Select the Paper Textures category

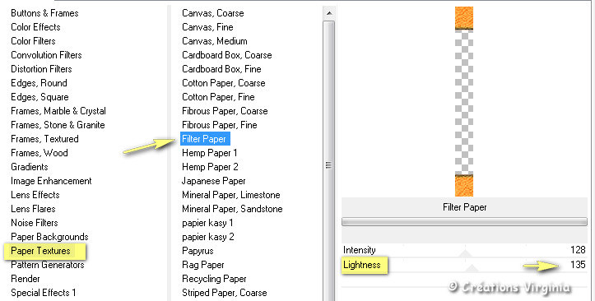tap(40, 252)
